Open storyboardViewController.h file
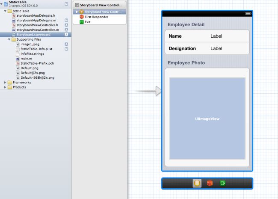Screen dimensions: 278x199 click(x=37, y=25)
